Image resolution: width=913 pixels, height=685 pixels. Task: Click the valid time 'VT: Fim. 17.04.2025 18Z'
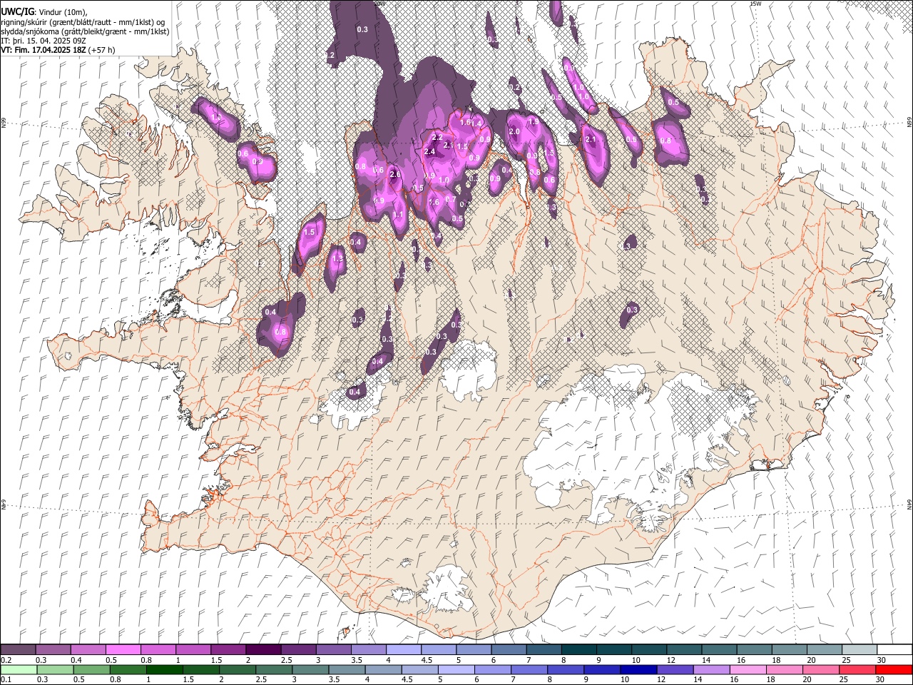pyautogui.click(x=44, y=50)
